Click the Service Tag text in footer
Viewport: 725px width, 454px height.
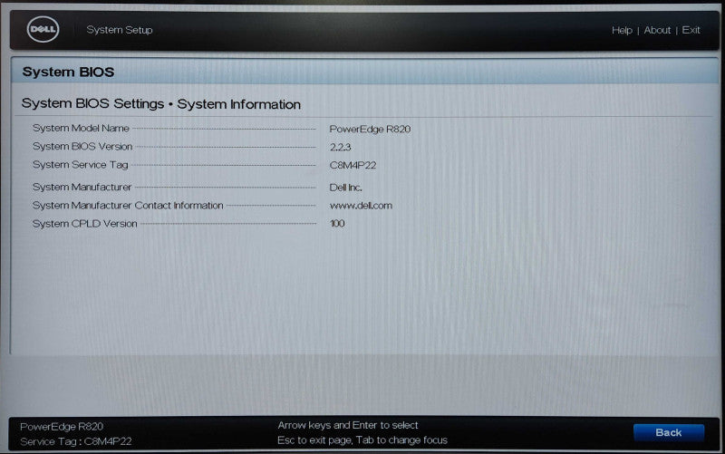click(x=76, y=441)
